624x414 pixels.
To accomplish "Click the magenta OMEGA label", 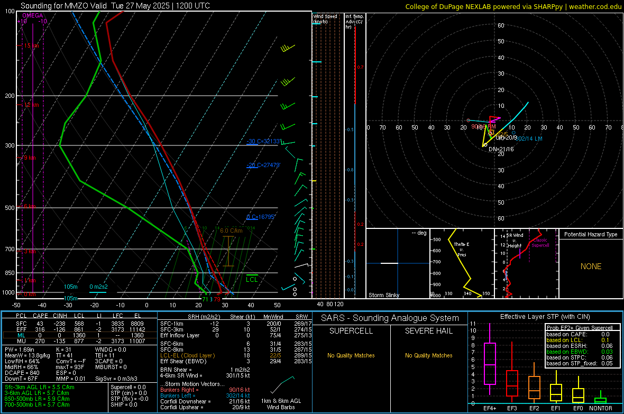I will tap(33, 15).
